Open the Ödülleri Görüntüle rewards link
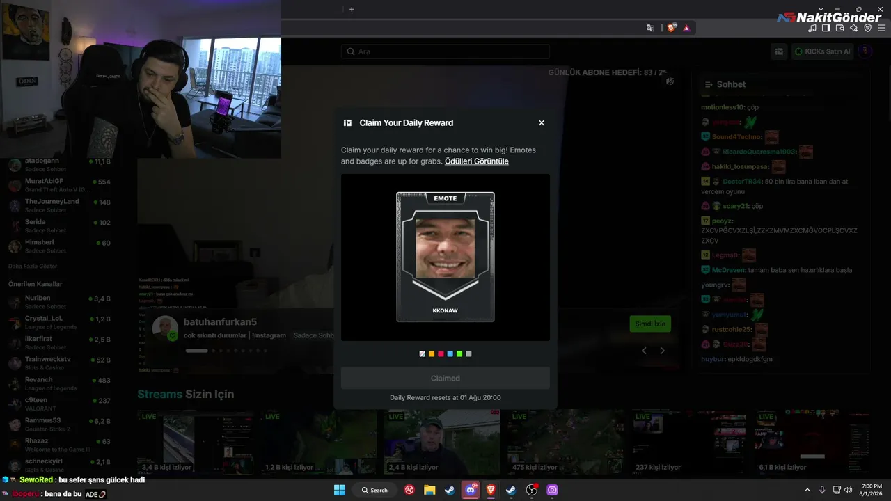The width and height of the screenshot is (891, 501). click(x=477, y=161)
